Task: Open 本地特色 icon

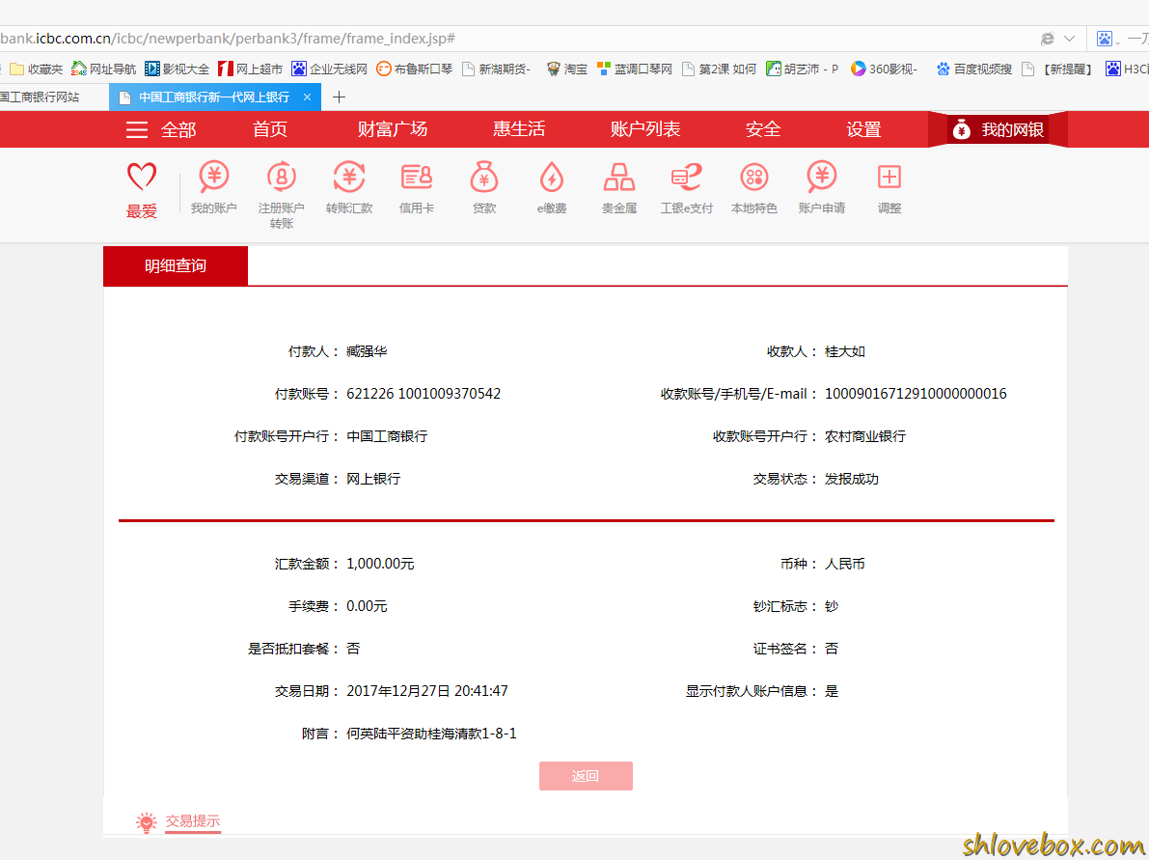Action: click(x=754, y=177)
